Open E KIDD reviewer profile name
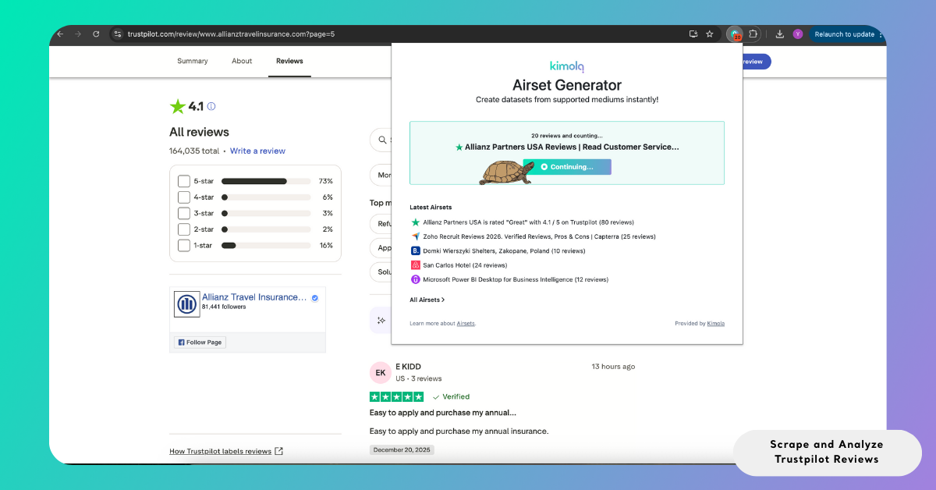 pos(409,367)
